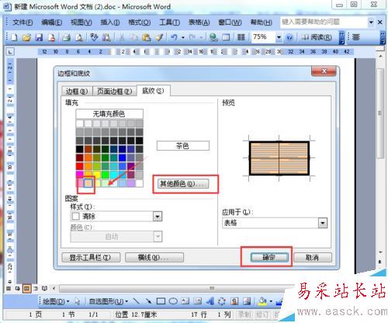Screen dimensions: 388x323
Task: Pick the bright green color swatch
Action: coord(106,175)
